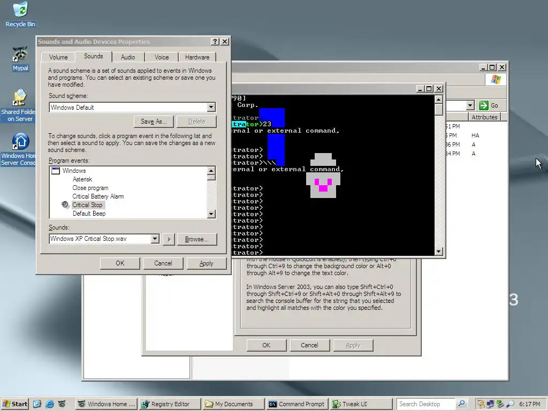Switch to the Voice tab

click(162, 57)
